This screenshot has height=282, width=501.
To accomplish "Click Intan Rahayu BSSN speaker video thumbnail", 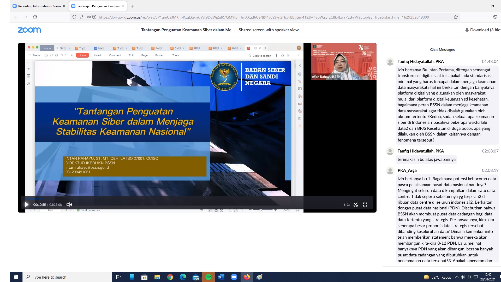I will coord(344,62).
